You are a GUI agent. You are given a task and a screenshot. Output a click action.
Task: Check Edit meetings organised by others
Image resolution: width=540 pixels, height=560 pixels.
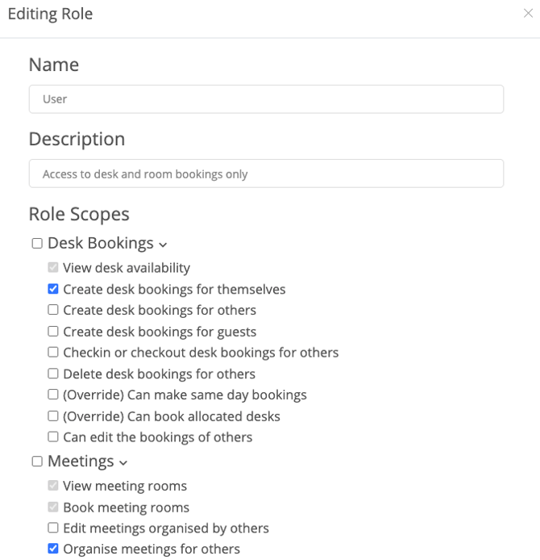click(53, 528)
